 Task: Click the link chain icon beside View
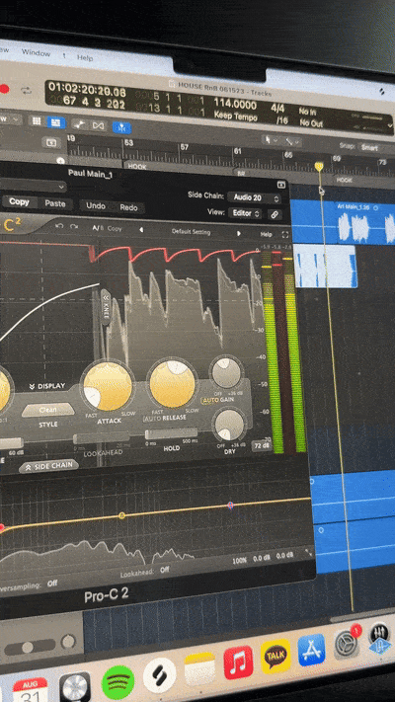point(275,214)
